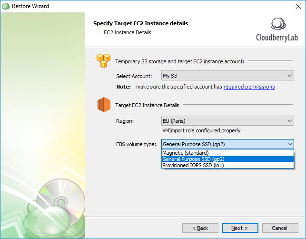Click the yellow S3 cubes icon

pos(103,61)
